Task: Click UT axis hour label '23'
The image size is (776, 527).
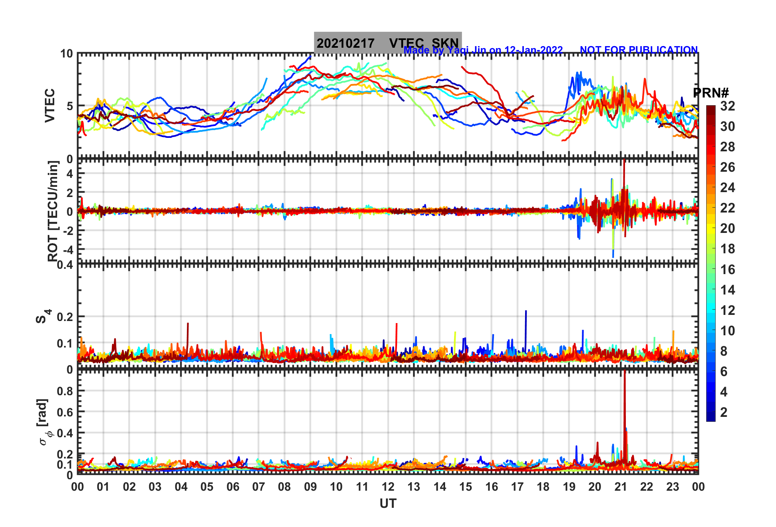Action: click(673, 487)
